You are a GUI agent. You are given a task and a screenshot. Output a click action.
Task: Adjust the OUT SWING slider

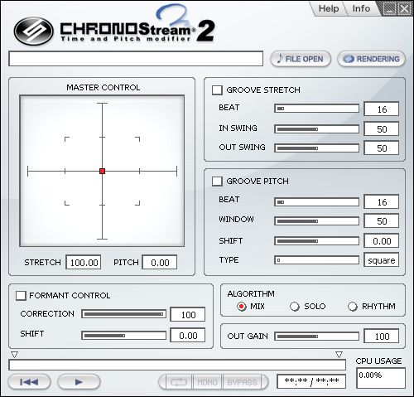316,148
